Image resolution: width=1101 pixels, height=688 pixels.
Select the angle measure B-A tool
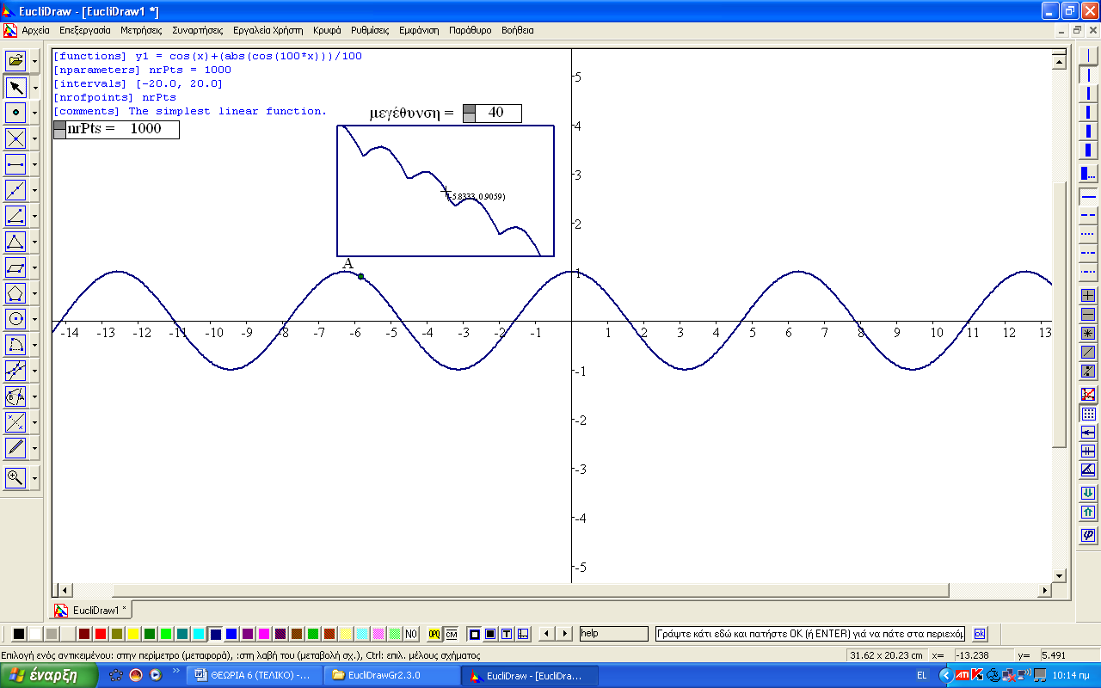15,396
